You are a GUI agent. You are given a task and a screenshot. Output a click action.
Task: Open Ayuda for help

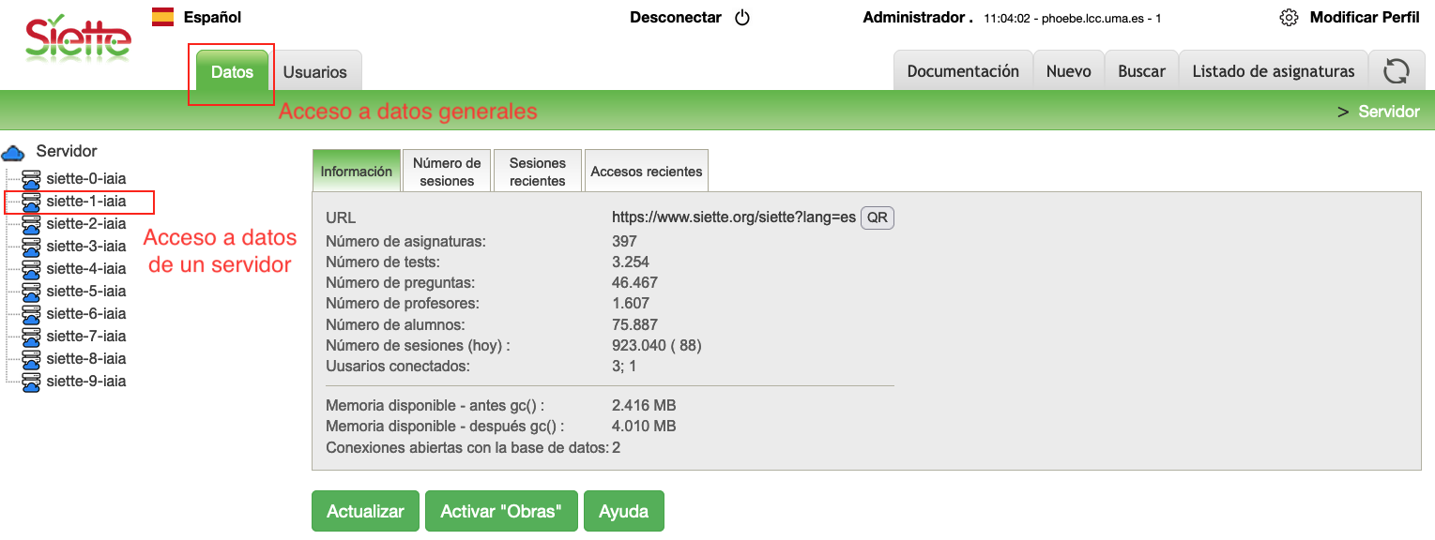[623, 511]
